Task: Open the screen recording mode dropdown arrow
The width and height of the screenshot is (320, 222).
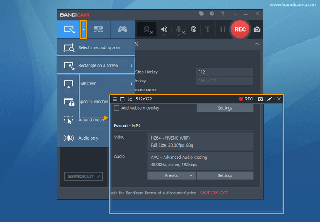Action: [x=83, y=29]
